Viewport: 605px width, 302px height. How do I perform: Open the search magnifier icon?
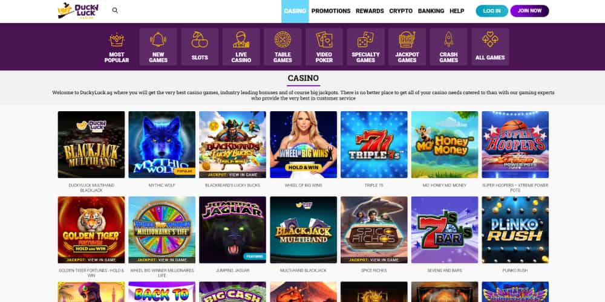[115, 10]
